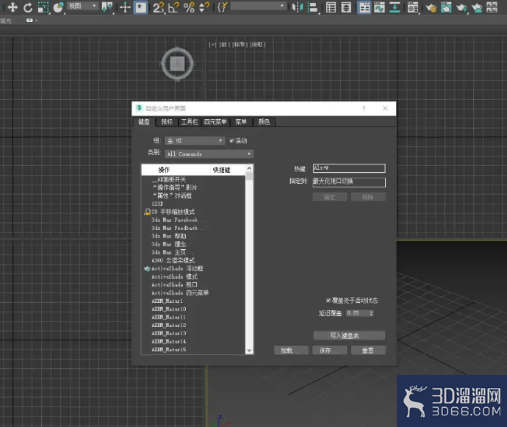Click Render in the Cloud teapot
The width and height of the screenshot is (507, 427).
click(x=477, y=7)
